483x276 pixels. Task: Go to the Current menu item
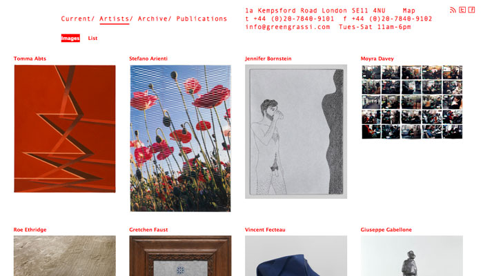click(x=77, y=19)
